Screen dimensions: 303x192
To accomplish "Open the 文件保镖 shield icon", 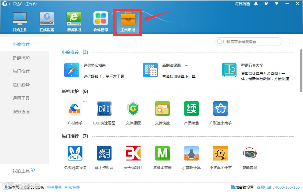I will (133, 109).
